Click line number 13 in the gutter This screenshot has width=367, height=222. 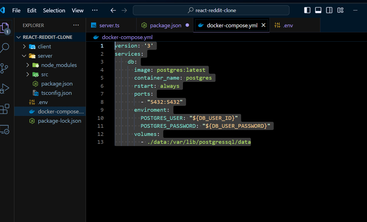point(100,142)
